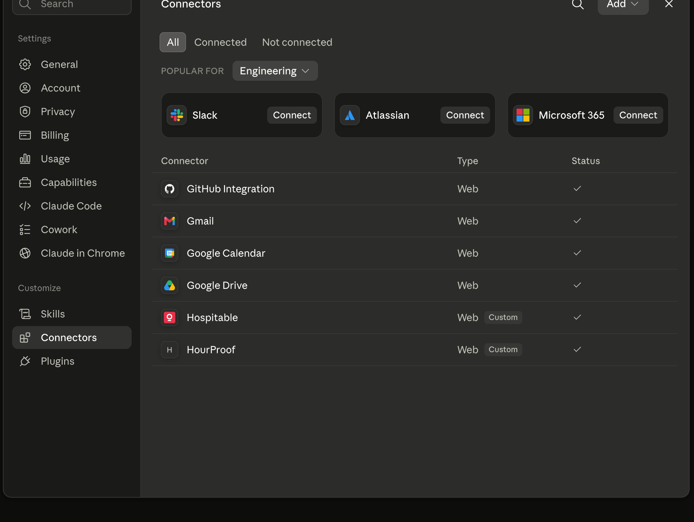Open Claude Code settings
The image size is (694, 522).
coord(72,206)
